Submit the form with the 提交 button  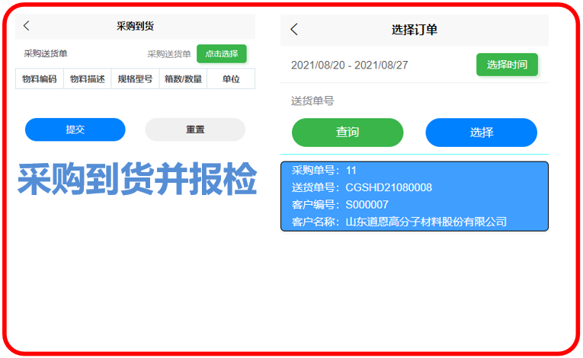click(x=75, y=129)
